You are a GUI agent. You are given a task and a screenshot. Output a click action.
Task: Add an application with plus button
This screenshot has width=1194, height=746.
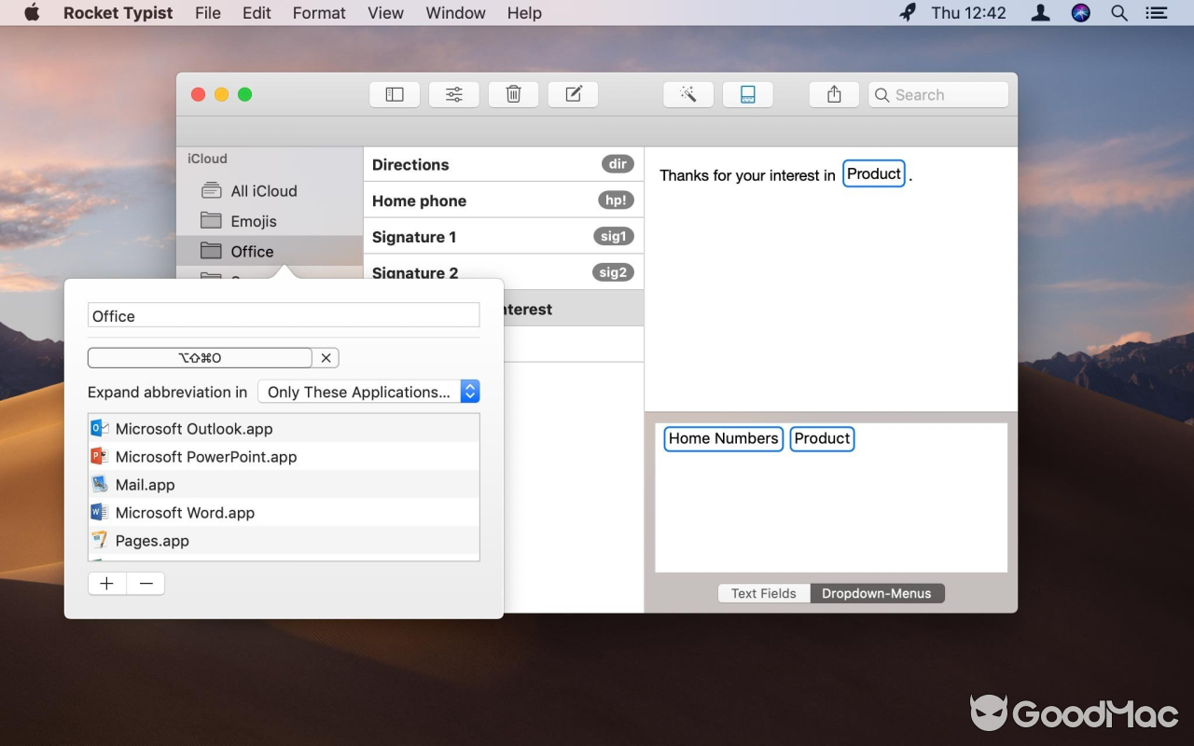[106, 583]
